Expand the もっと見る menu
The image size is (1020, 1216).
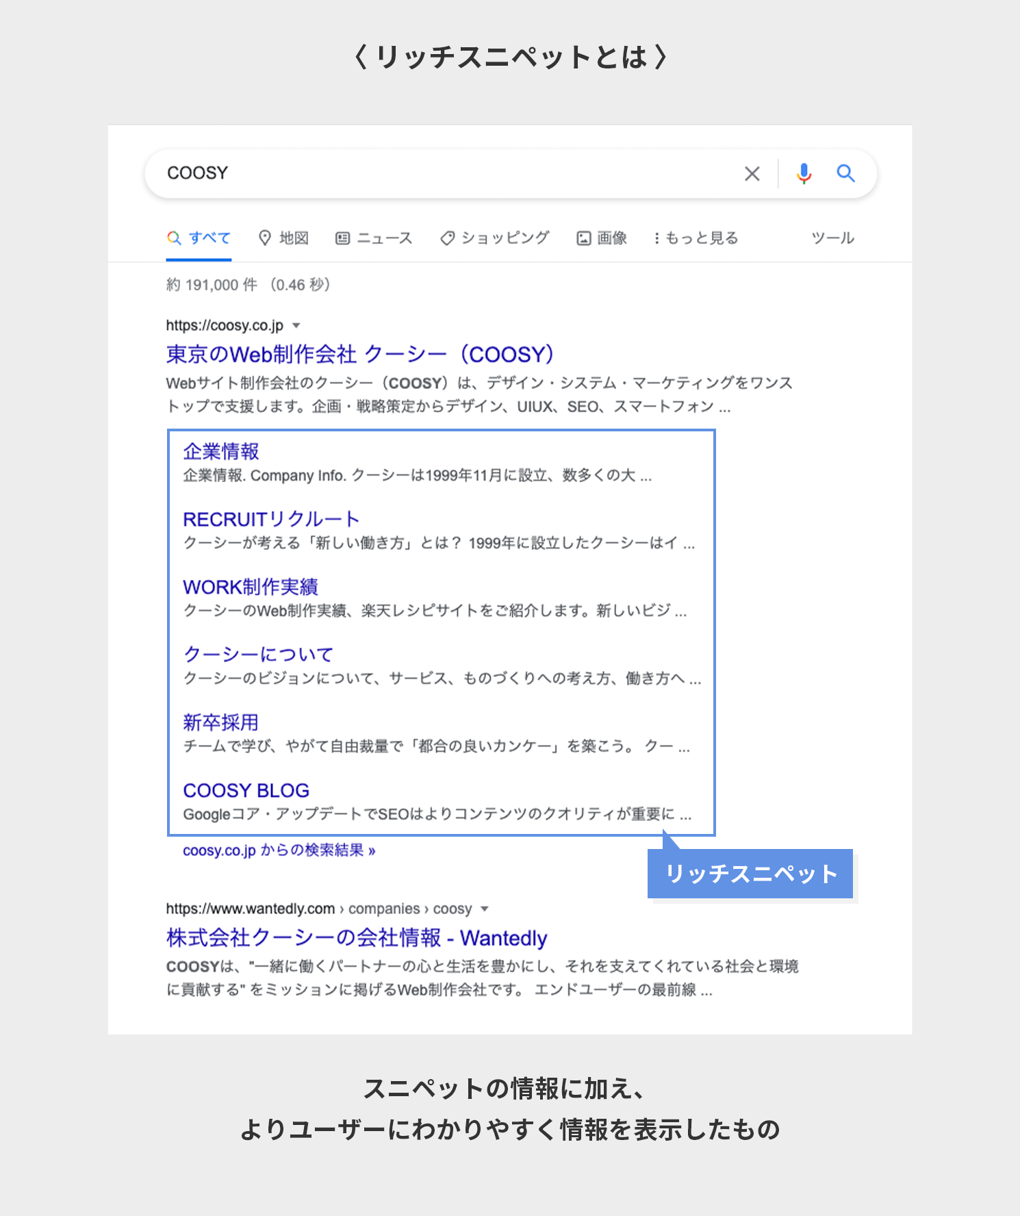coord(695,238)
